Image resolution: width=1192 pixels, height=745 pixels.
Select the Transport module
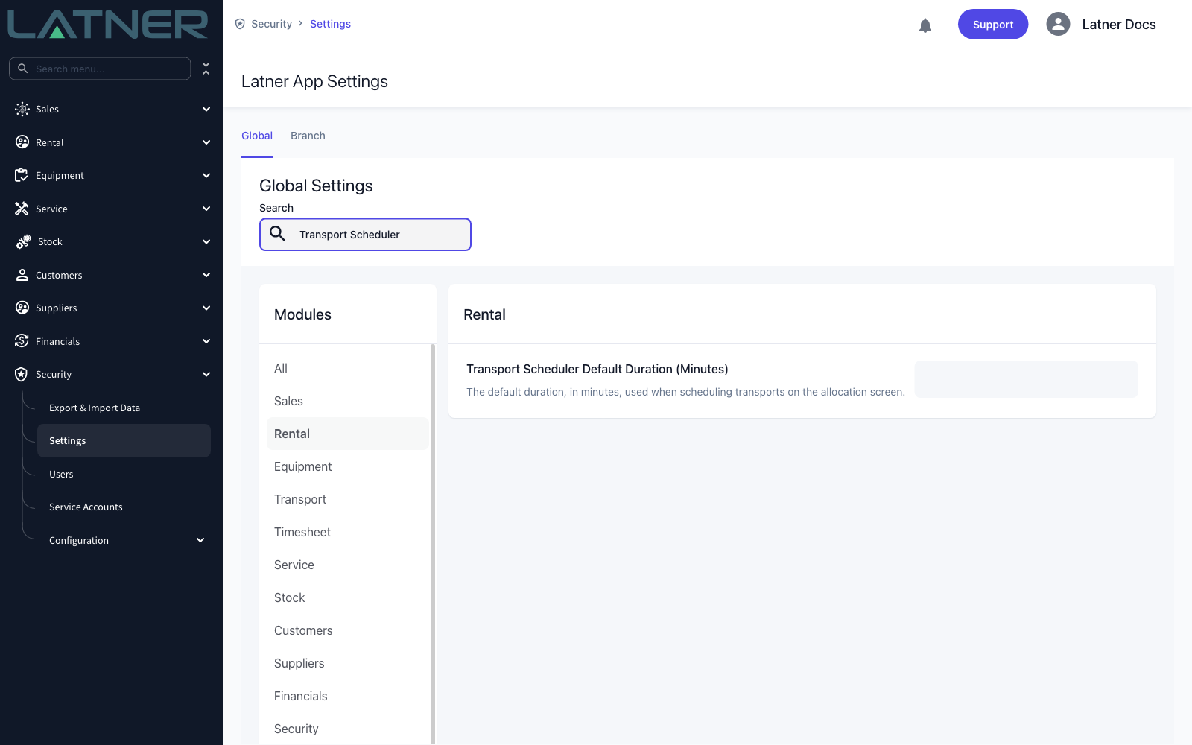tap(347, 499)
